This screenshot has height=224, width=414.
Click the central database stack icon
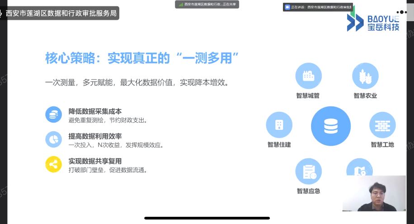tap(330, 126)
